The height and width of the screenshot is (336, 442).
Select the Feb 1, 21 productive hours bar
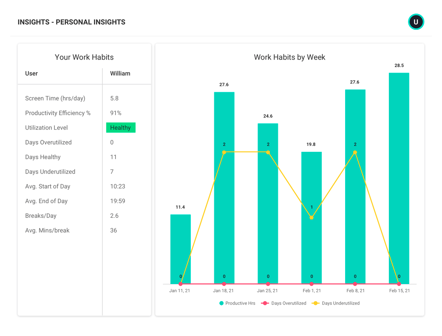pyautogui.click(x=312, y=218)
